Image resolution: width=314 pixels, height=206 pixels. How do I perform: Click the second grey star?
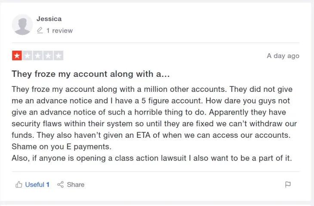pyautogui.click(x=28, y=55)
